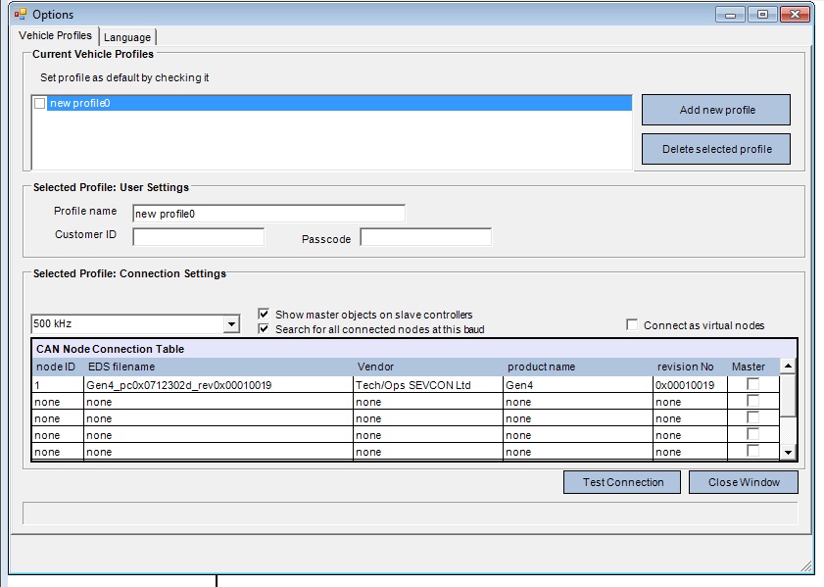This screenshot has height=587, width=824.
Task: Enable Connect as virtual nodes
Action: [632, 324]
